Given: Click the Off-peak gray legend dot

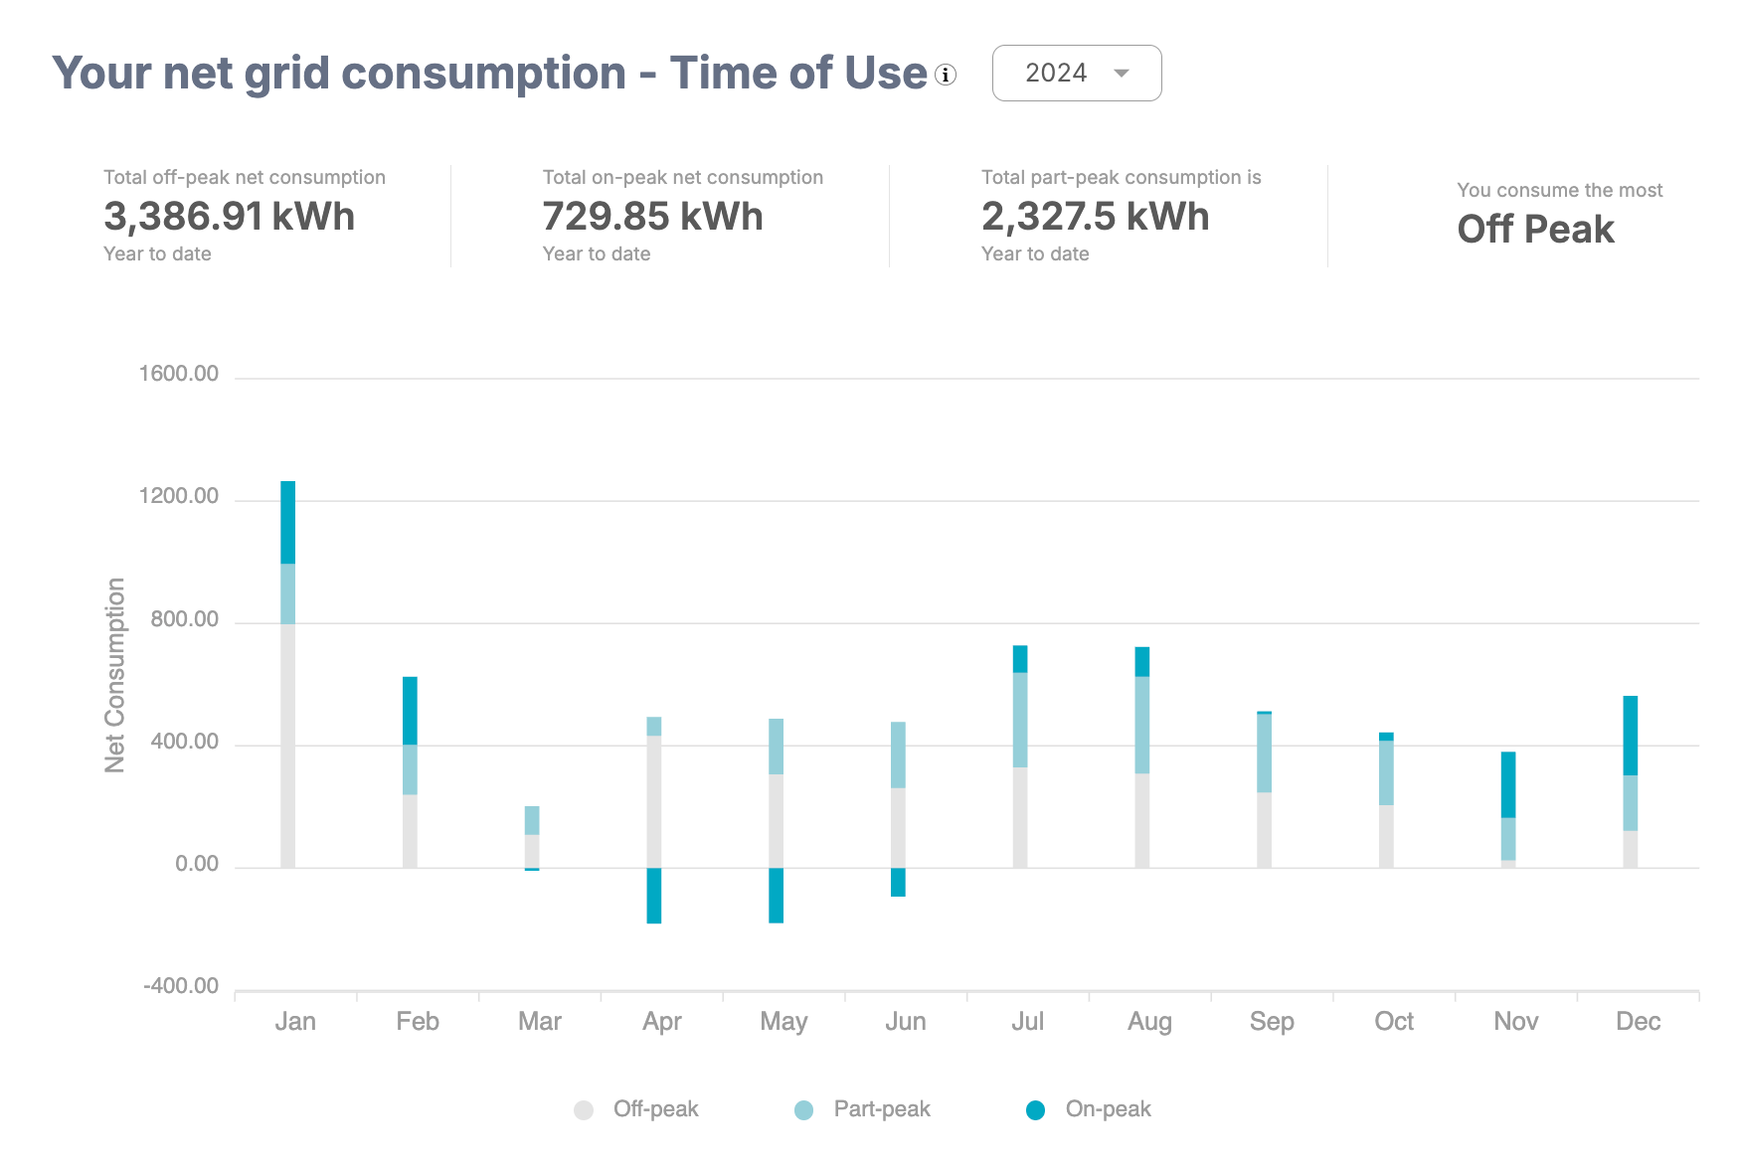Looking at the screenshot, I should [x=584, y=1109].
